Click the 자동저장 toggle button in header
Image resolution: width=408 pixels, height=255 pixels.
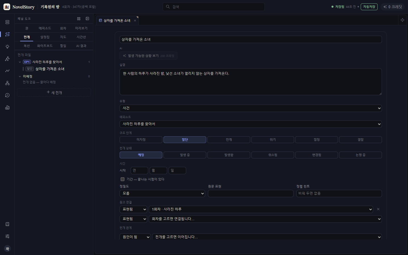pyautogui.click(x=369, y=7)
